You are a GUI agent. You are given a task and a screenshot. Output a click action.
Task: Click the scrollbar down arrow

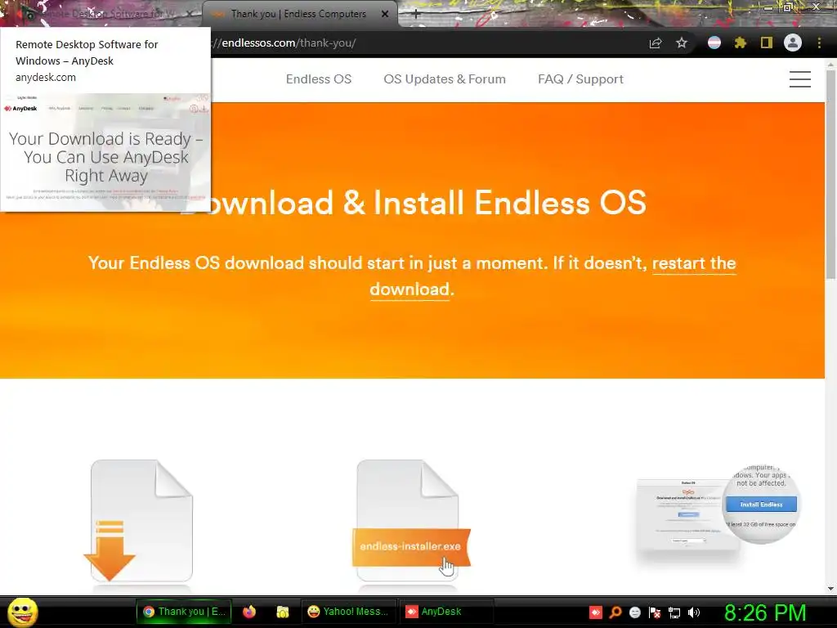(830, 589)
